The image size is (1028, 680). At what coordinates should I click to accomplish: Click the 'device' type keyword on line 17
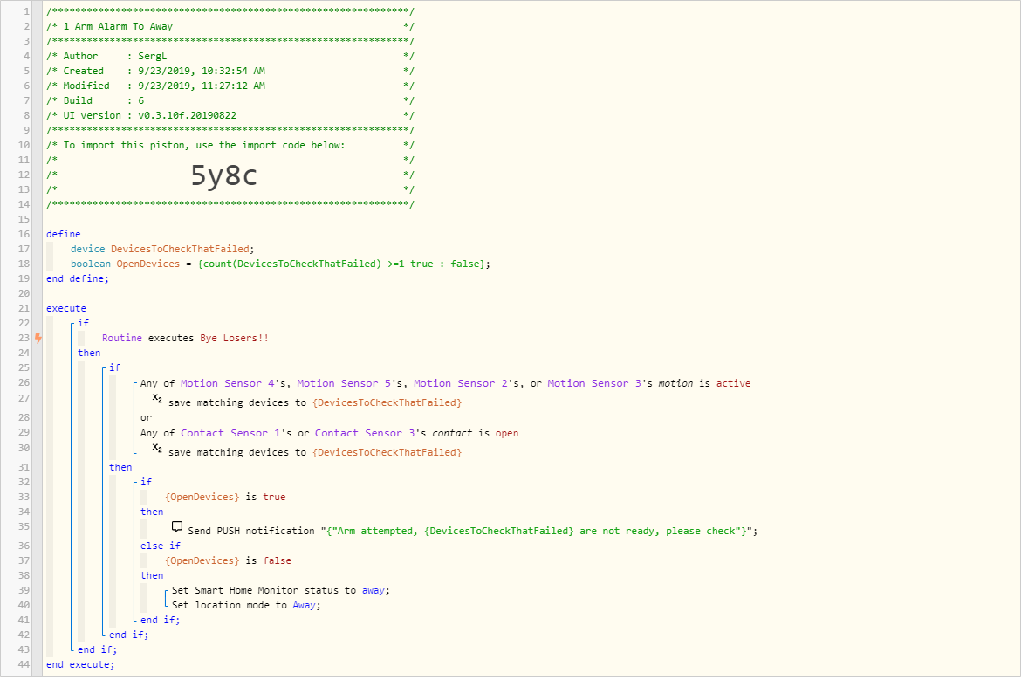[x=88, y=249]
